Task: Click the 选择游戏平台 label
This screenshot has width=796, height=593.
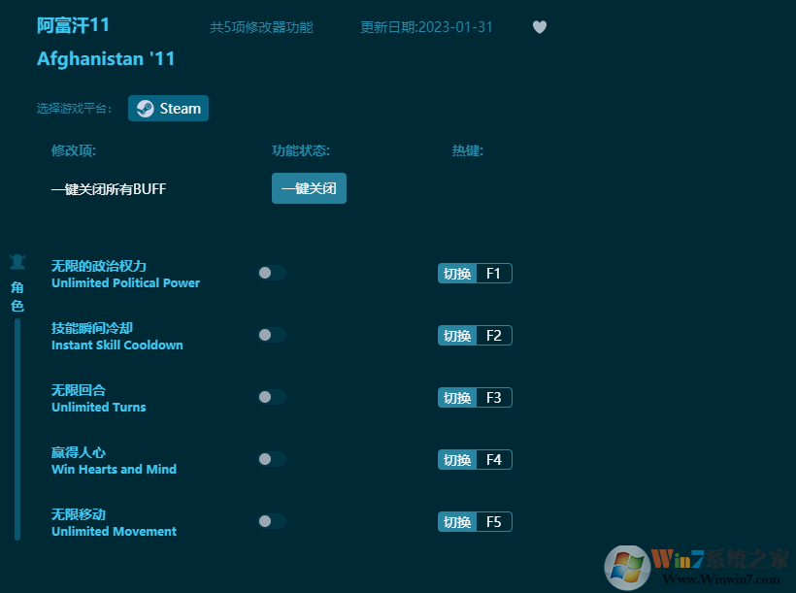Action: (74, 109)
